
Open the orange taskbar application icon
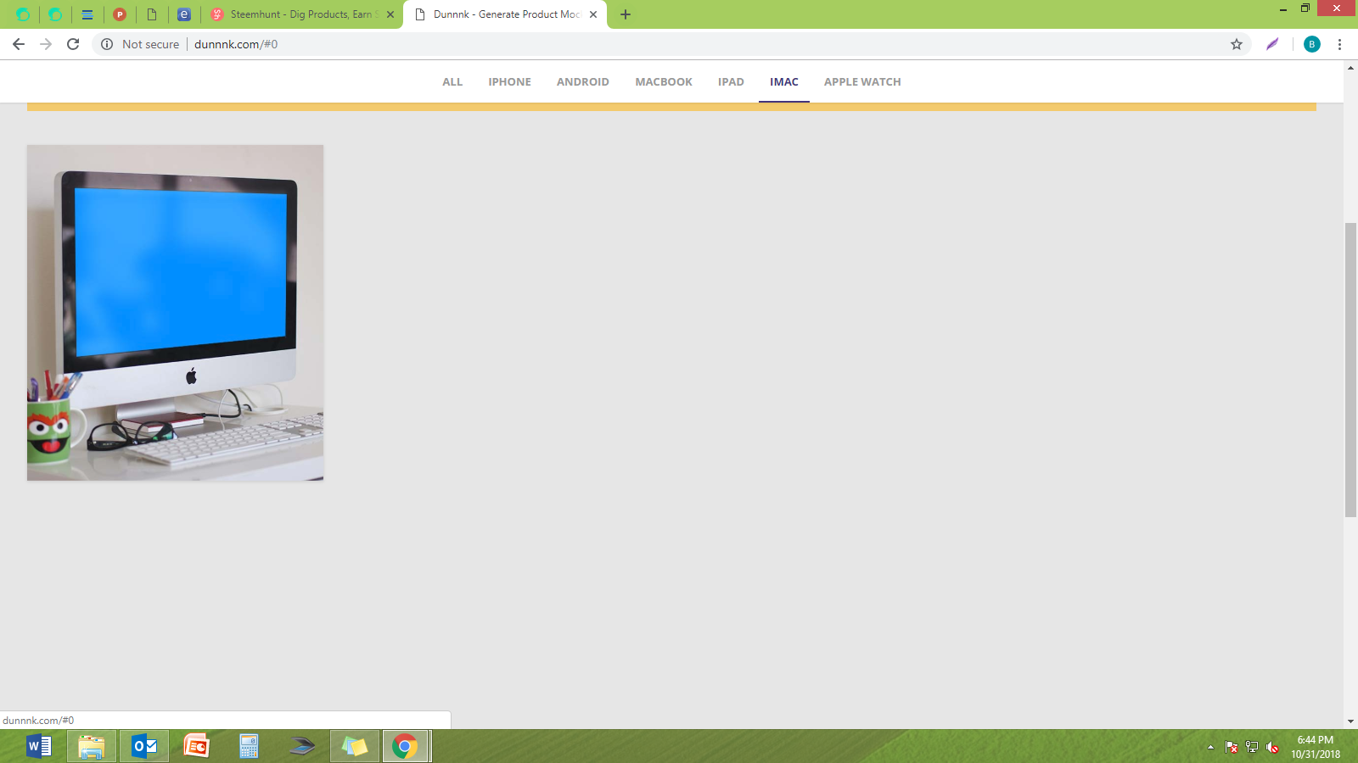[x=197, y=746]
